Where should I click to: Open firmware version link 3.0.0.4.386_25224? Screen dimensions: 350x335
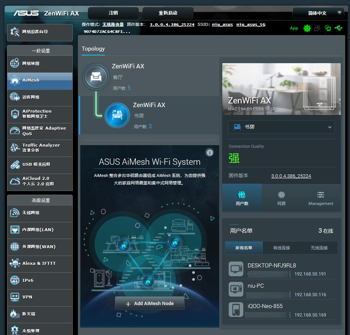[291, 176]
